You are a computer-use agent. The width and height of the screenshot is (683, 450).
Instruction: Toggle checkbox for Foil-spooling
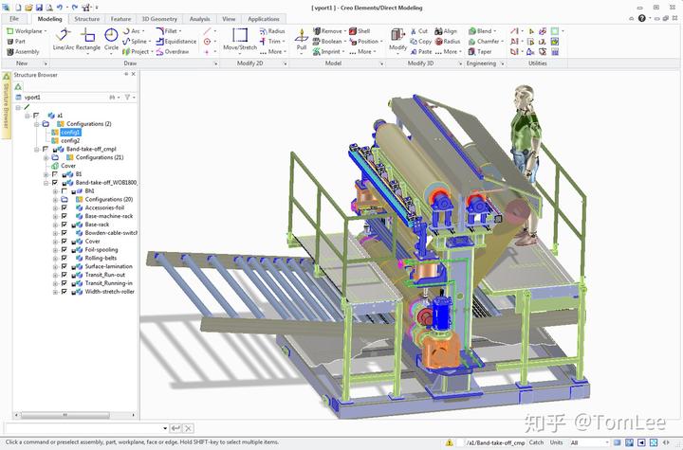click(x=65, y=250)
